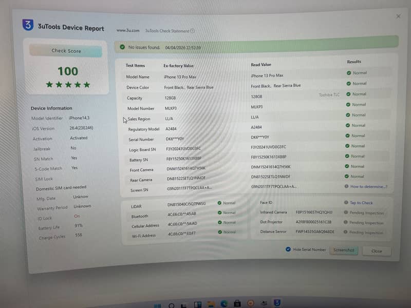This screenshot has height=308, width=411.
Task: Open Microsoft Store from the taskbar
Action: (237, 303)
